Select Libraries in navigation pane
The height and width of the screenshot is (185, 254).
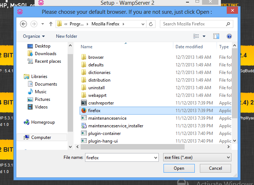point(36,77)
